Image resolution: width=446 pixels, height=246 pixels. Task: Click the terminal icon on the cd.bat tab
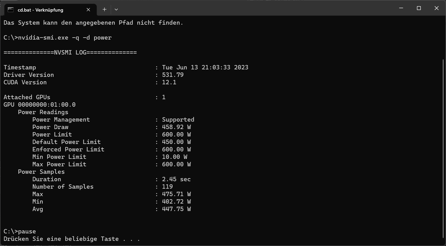click(11, 10)
